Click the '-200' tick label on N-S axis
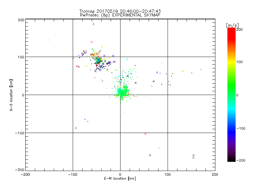 point(20,170)
